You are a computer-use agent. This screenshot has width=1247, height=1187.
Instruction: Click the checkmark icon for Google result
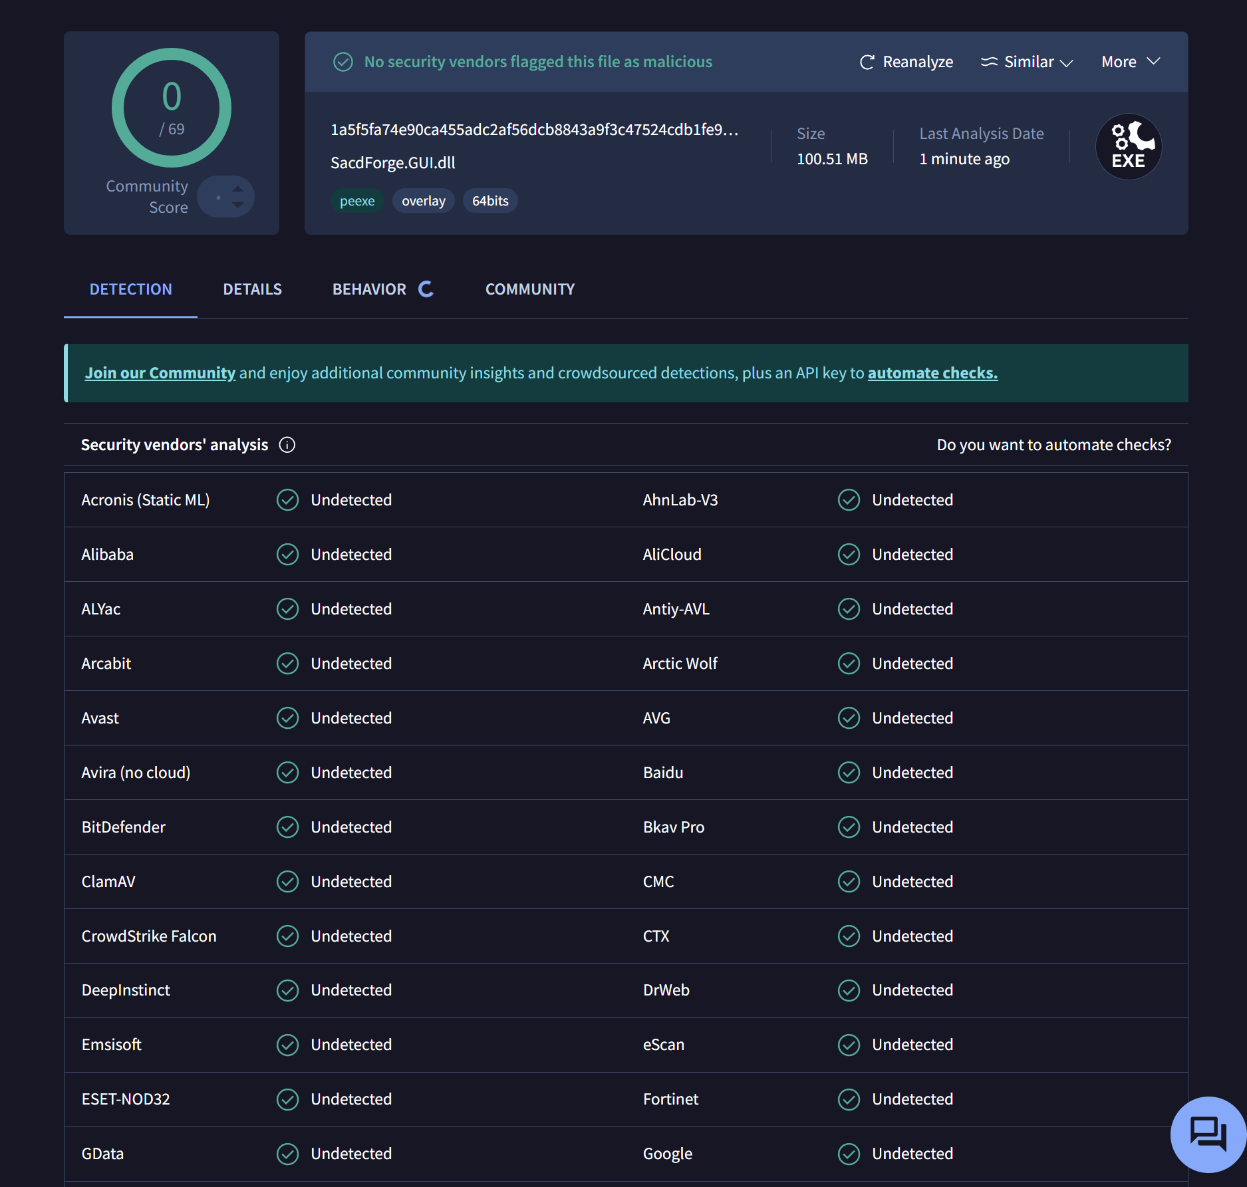849,1154
